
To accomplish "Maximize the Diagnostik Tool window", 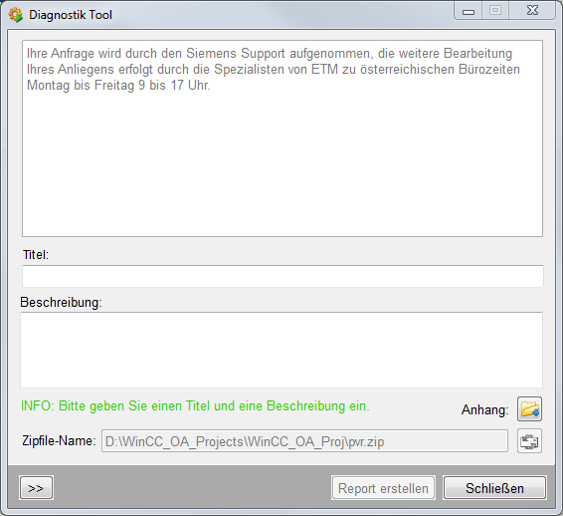I will [495, 11].
